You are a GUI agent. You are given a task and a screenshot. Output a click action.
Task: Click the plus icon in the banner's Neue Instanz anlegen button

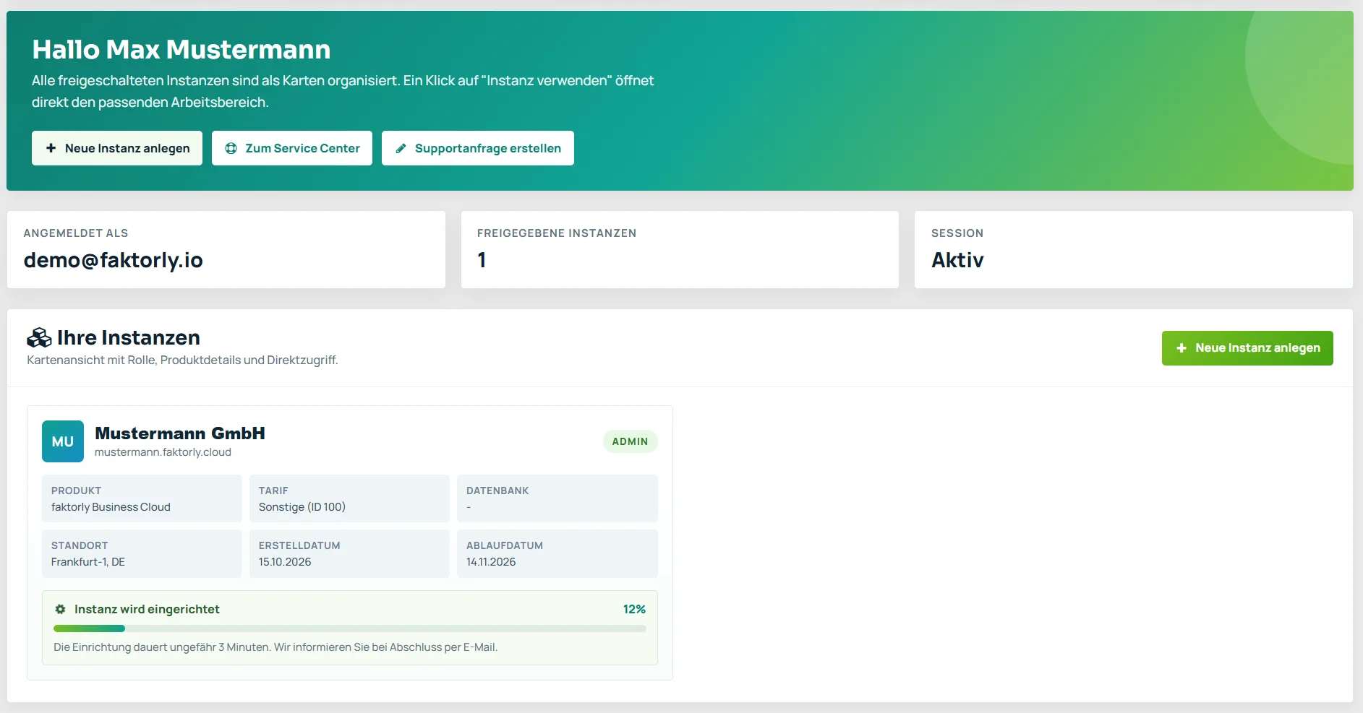tap(51, 148)
